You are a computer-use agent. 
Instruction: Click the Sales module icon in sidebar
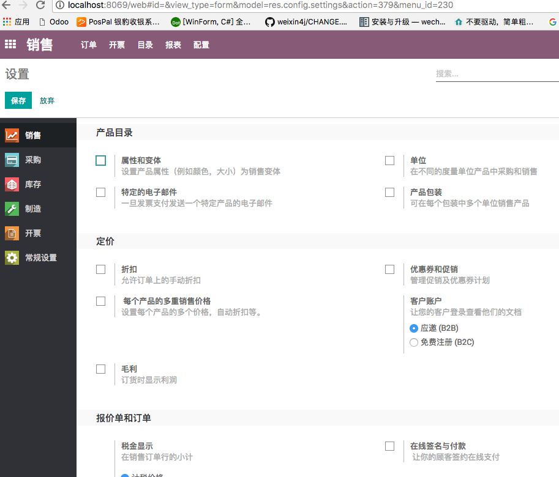(x=12, y=135)
